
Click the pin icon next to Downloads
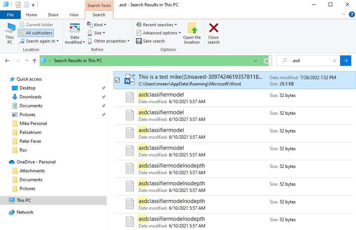click(x=103, y=97)
